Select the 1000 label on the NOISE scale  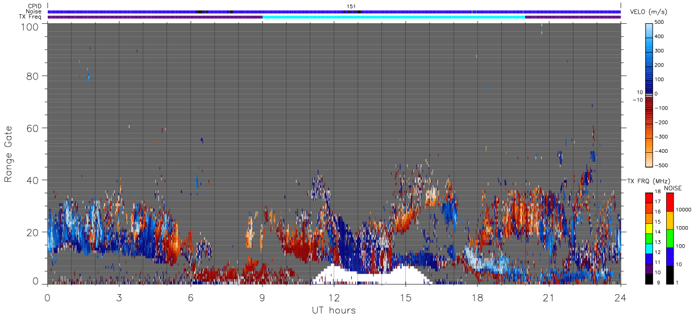pyautogui.click(x=681, y=228)
